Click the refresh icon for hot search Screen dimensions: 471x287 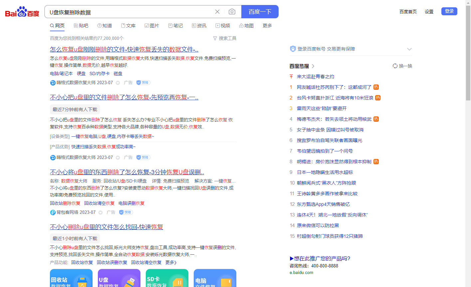click(395, 66)
